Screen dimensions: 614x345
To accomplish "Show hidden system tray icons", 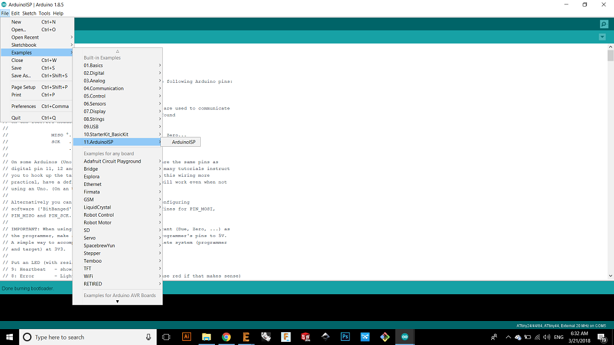I will pyautogui.click(x=508, y=337).
